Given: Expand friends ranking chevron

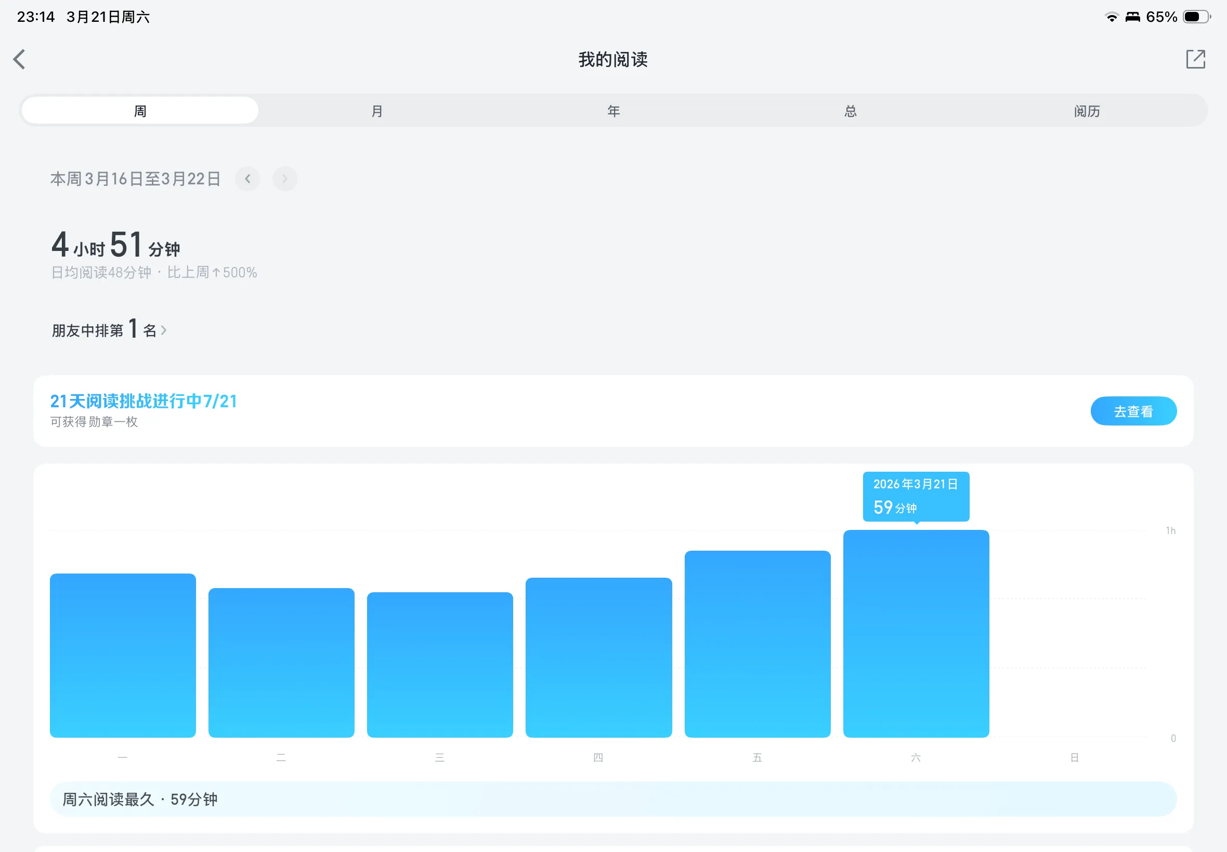Looking at the screenshot, I should (164, 330).
